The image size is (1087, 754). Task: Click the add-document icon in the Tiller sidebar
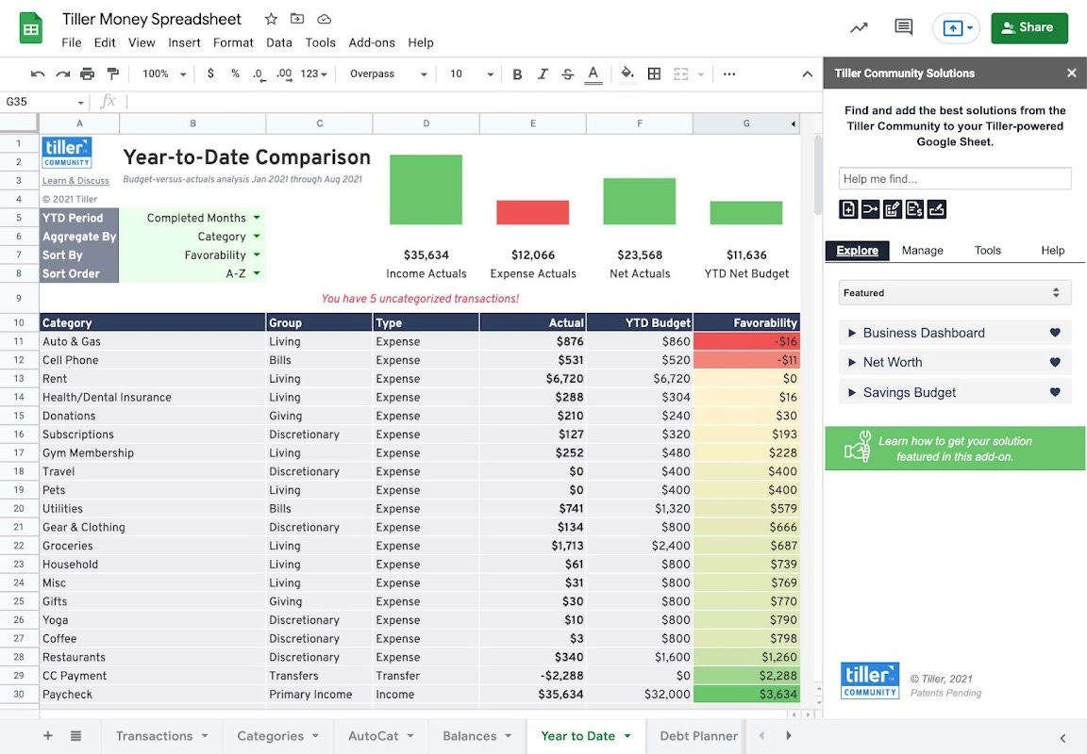[x=848, y=209]
